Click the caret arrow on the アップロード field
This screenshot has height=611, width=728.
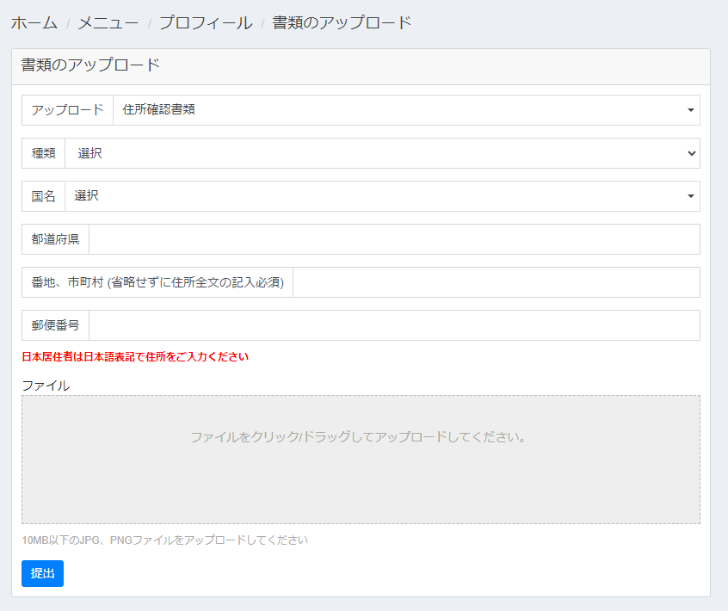[690, 110]
